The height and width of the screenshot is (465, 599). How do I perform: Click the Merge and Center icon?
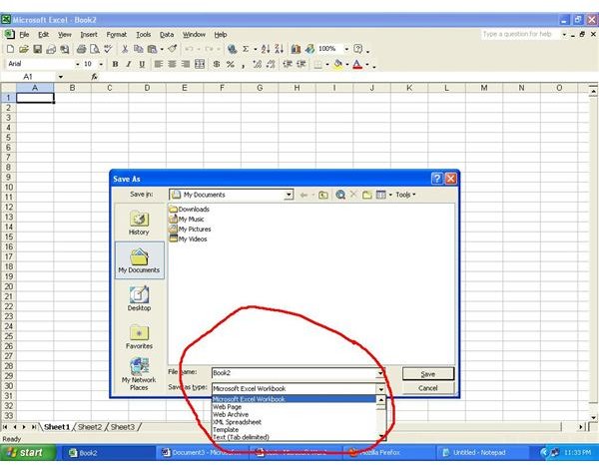pyautogui.click(x=200, y=64)
